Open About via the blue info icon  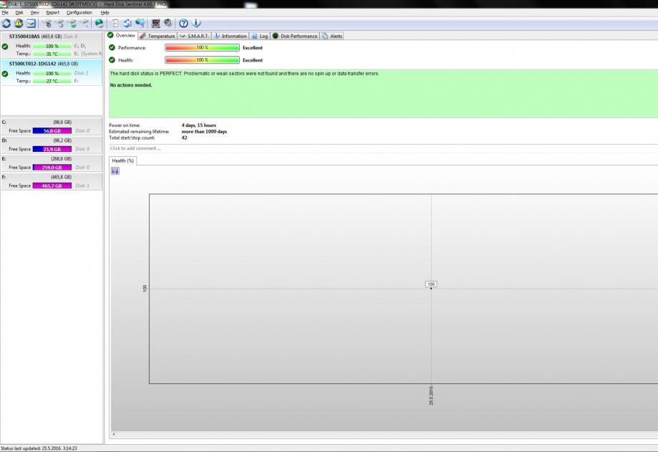[196, 24]
